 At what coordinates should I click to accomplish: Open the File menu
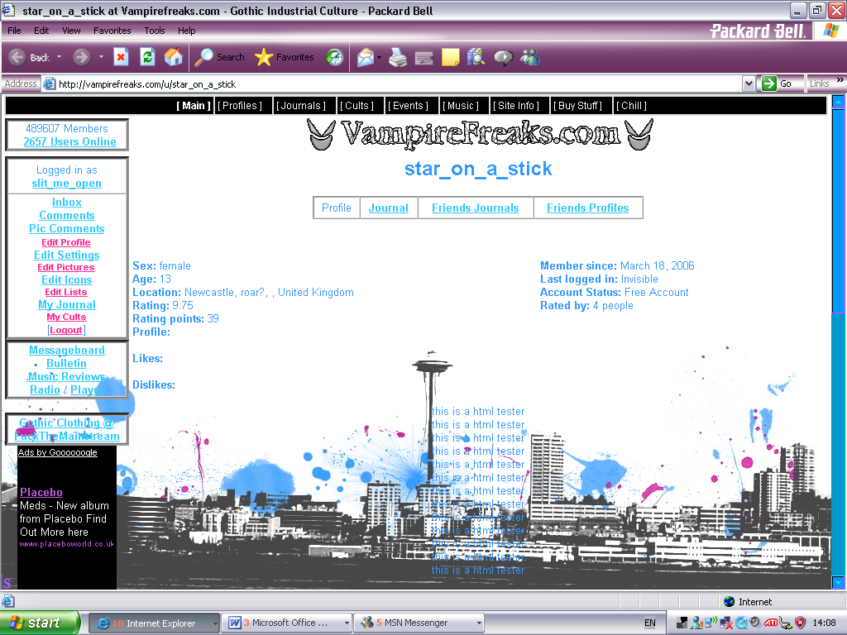(14, 31)
